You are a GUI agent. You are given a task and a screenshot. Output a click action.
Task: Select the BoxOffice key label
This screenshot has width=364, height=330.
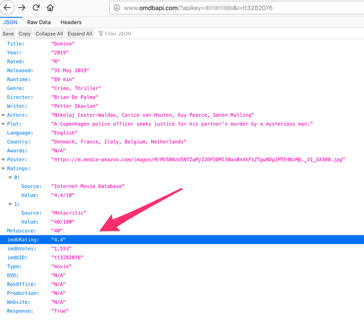coord(22,284)
